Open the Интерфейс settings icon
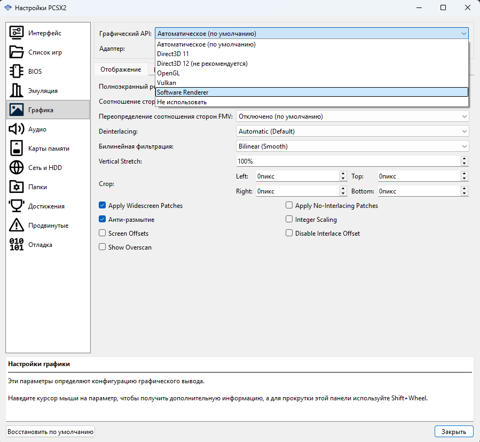The width and height of the screenshot is (480, 442). click(17, 33)
